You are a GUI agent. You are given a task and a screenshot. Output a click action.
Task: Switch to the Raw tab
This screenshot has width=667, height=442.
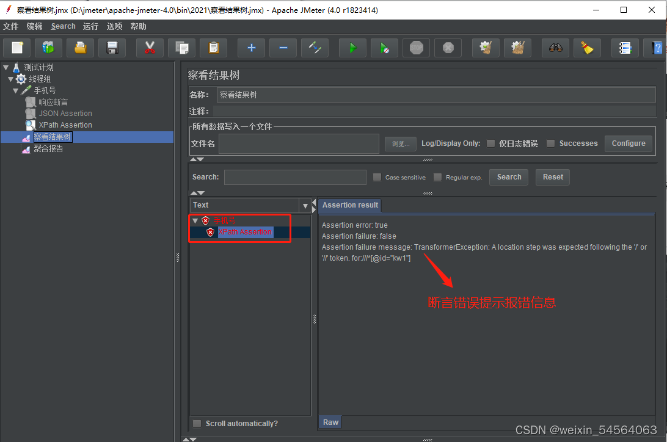[x=330, y=422]
